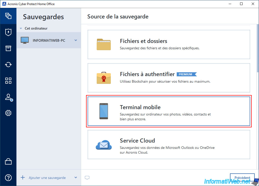
Task: Click the Précédent button
Action: (x=242, y=178)
